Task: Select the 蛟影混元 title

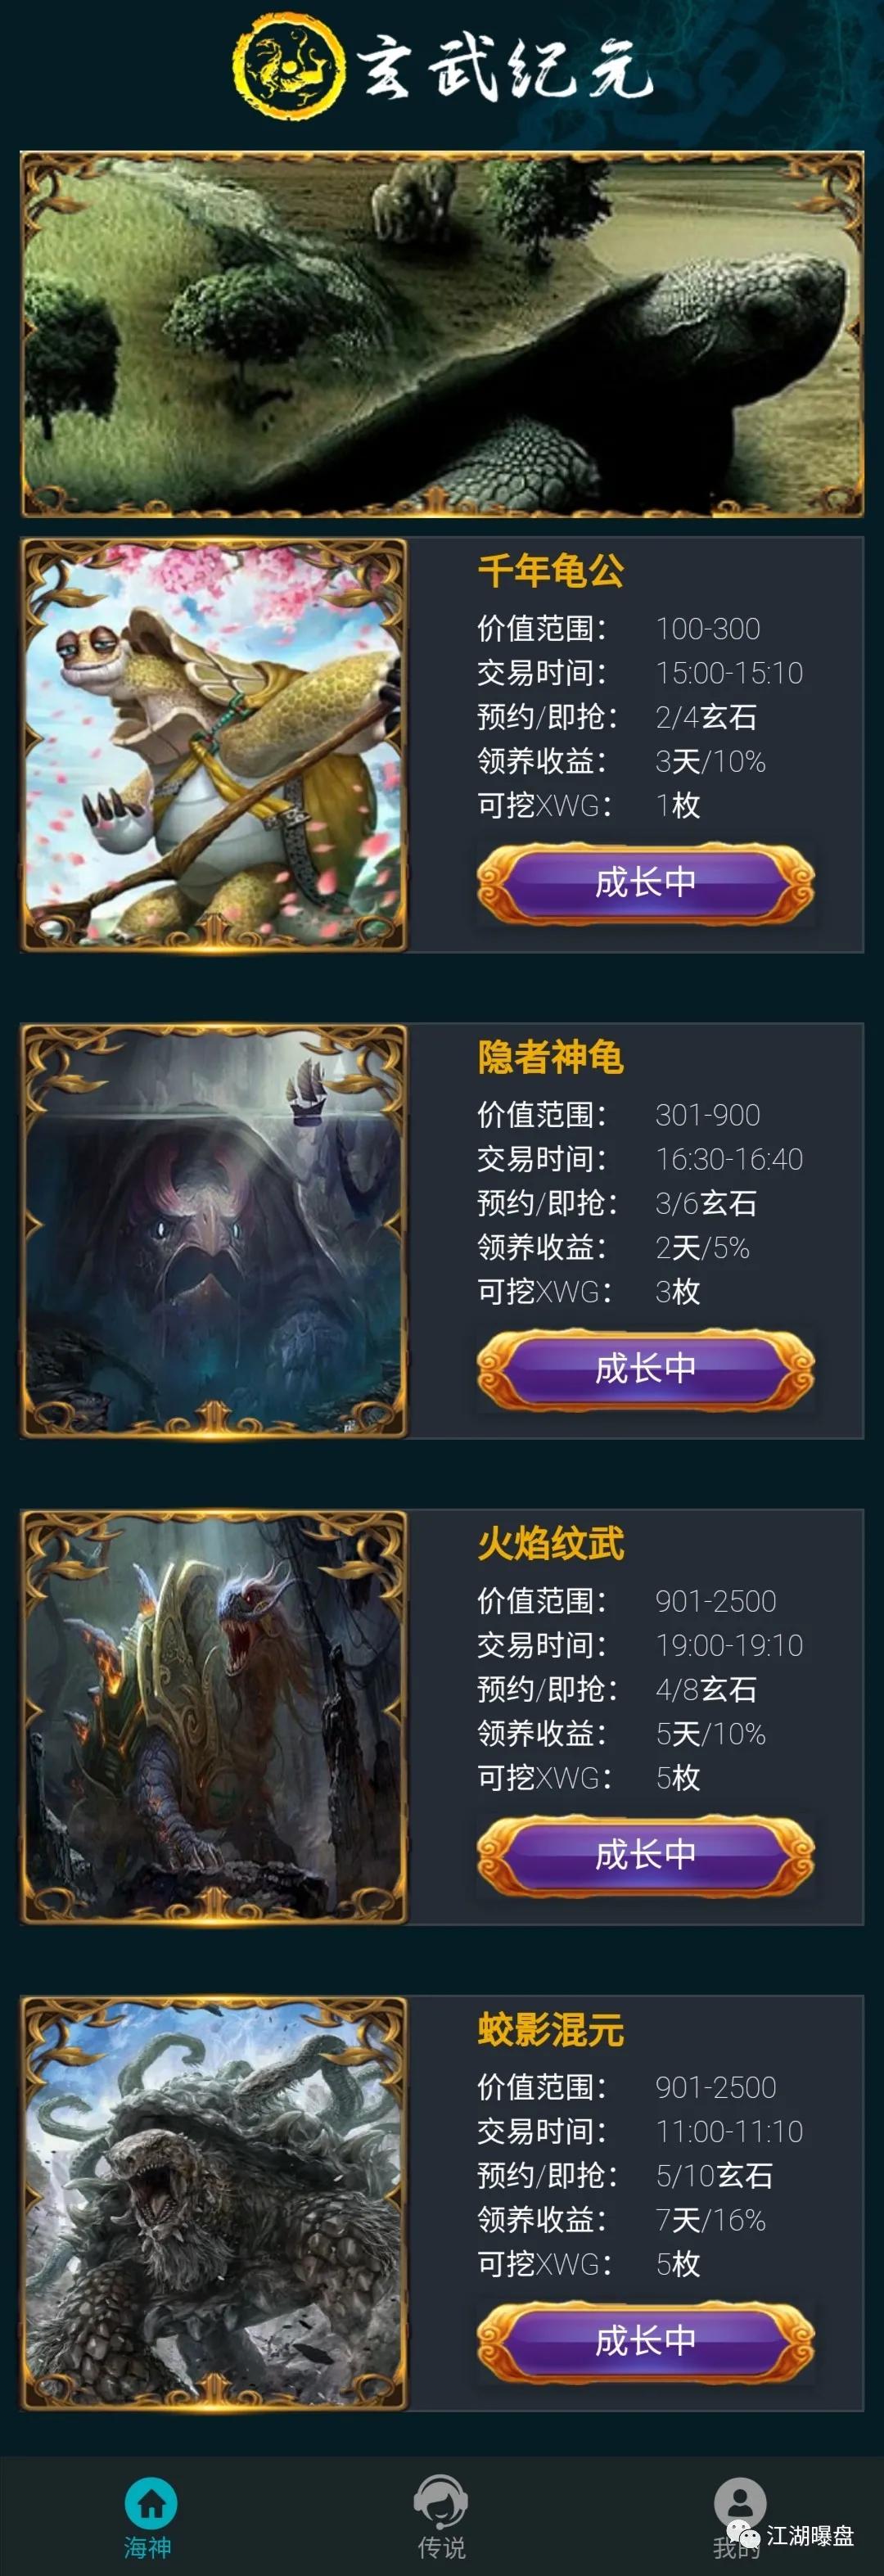Action: 551,2029
